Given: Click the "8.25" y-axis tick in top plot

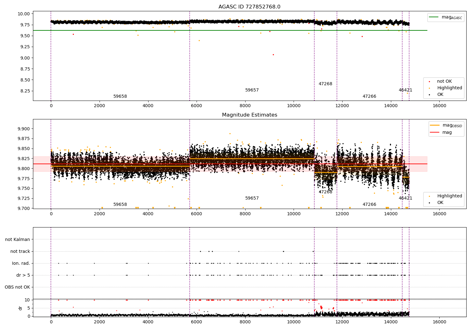Looking at the screenshot, I should point(25,91).
